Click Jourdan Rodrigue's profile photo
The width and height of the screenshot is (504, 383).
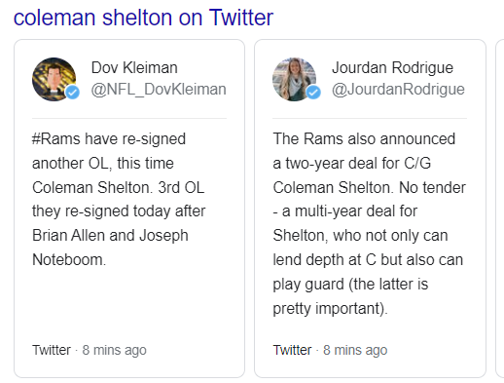295,79
